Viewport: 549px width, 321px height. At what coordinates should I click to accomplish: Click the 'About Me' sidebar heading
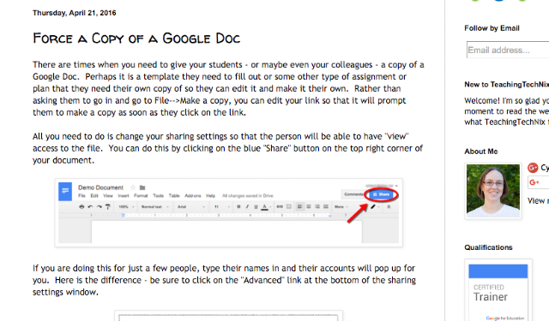(x=481, y=152)
